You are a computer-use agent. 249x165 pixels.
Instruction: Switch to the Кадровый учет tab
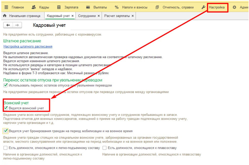[58, 16]
